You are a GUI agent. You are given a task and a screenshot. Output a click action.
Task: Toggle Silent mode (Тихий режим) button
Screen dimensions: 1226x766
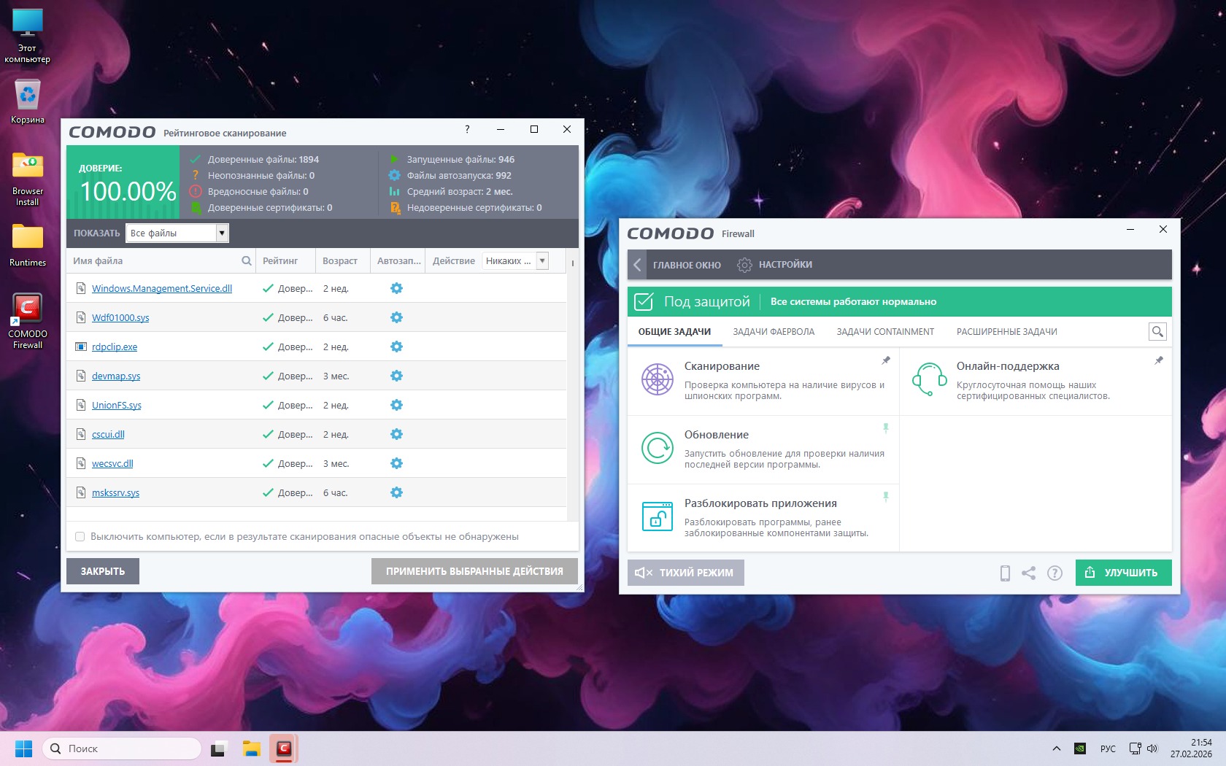click(x=685, y=573)
